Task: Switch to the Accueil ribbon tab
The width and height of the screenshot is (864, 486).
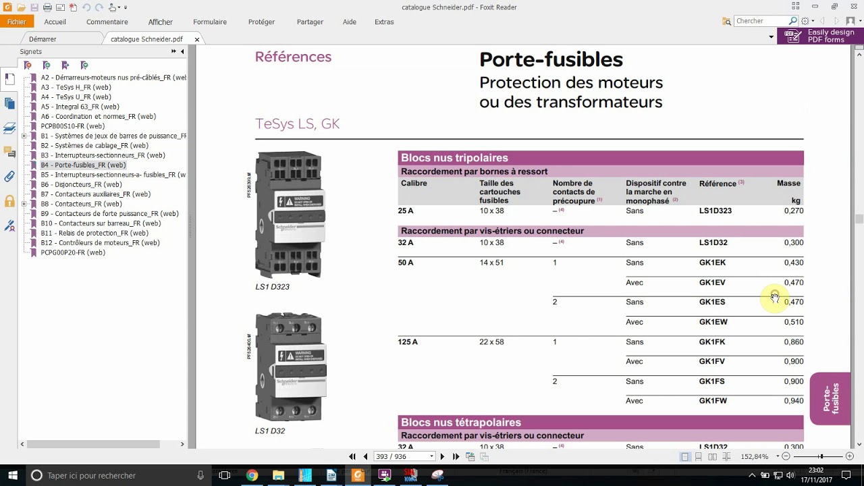Action: click(55, 22)
